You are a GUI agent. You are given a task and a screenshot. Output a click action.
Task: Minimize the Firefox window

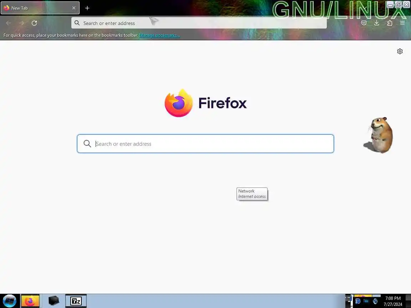(390, 5)
